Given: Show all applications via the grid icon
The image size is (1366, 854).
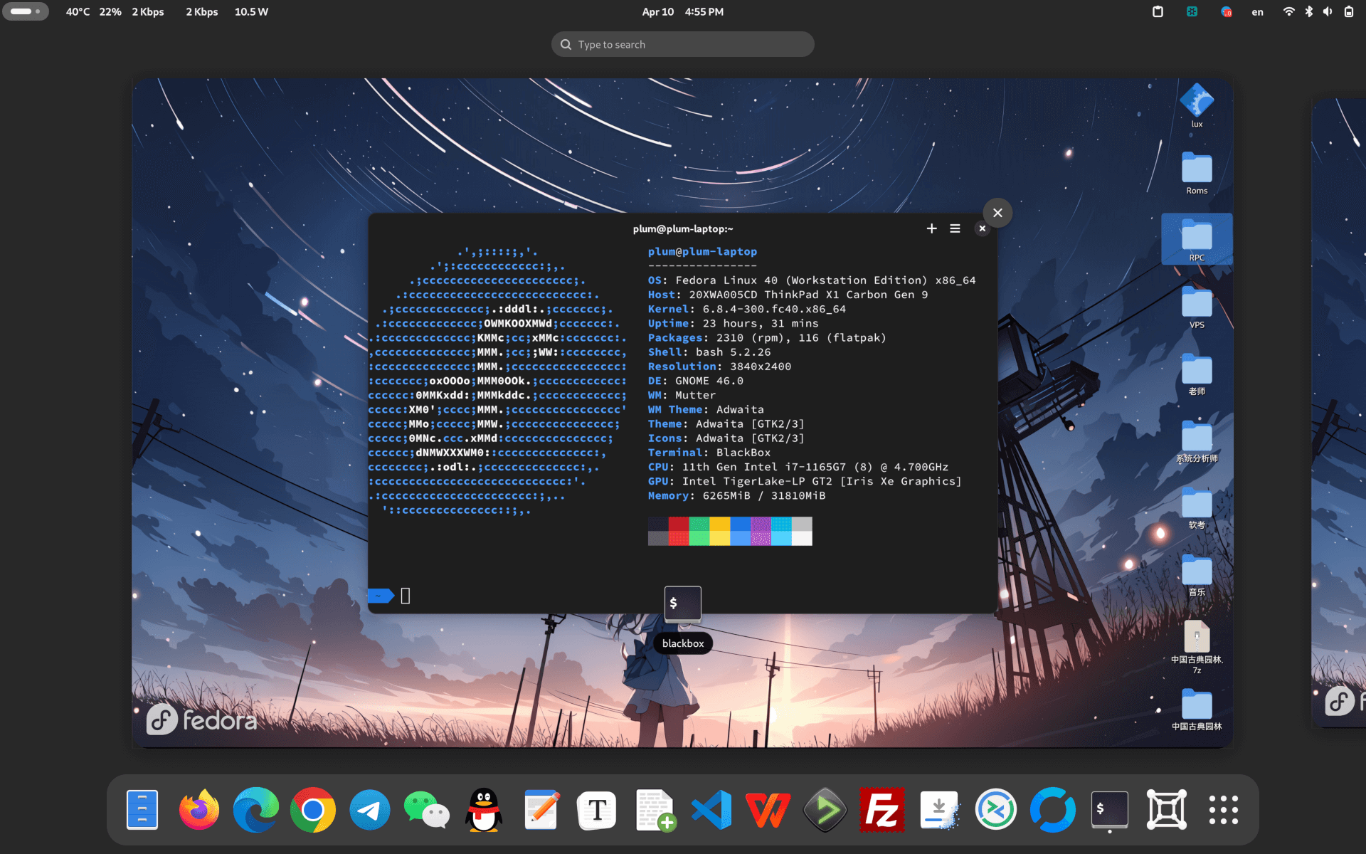Looking at the screenshot, I should click(x=1223, y=809).
